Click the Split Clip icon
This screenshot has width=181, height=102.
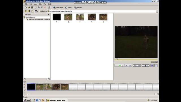pos(156,66)
